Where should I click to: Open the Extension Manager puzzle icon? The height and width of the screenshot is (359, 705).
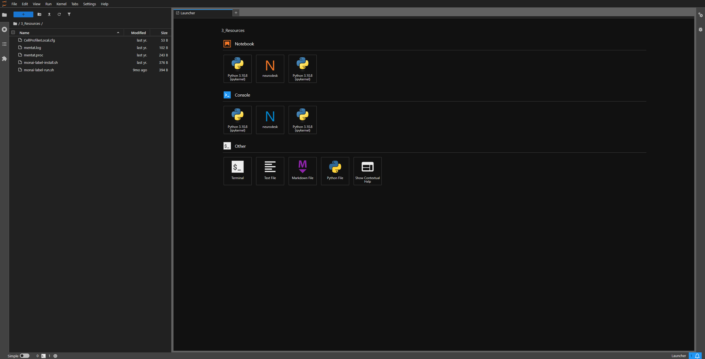4,59
